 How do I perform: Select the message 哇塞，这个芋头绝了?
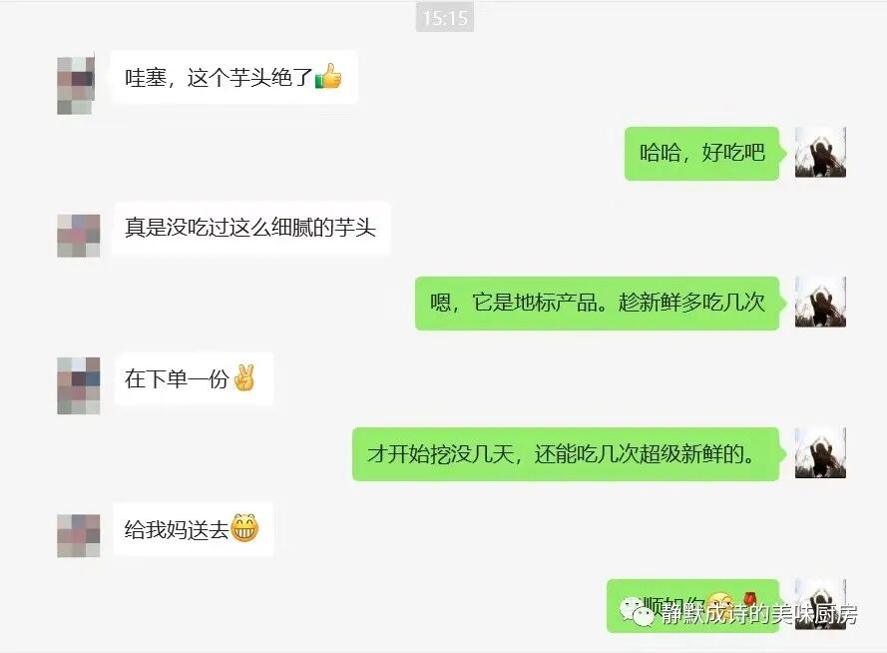[x=233, y=77]
